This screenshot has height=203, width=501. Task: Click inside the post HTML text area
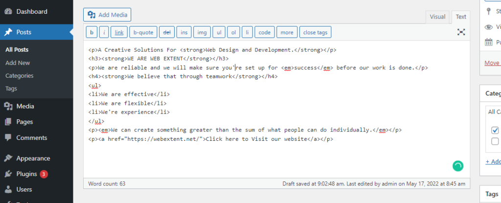277,109
